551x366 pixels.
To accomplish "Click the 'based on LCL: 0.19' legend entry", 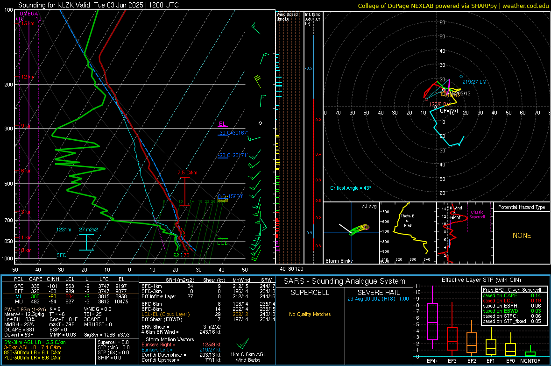I will tap(512, 301).
